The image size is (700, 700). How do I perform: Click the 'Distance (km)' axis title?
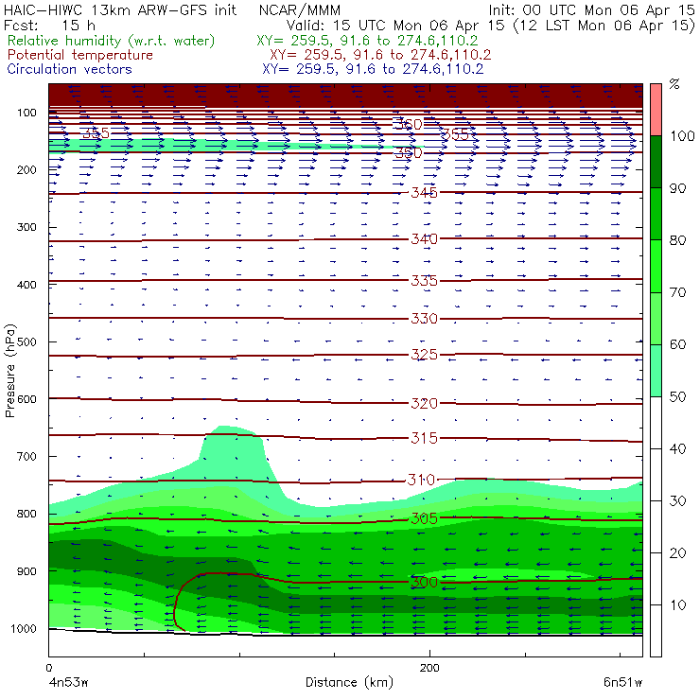pos(349,682)
